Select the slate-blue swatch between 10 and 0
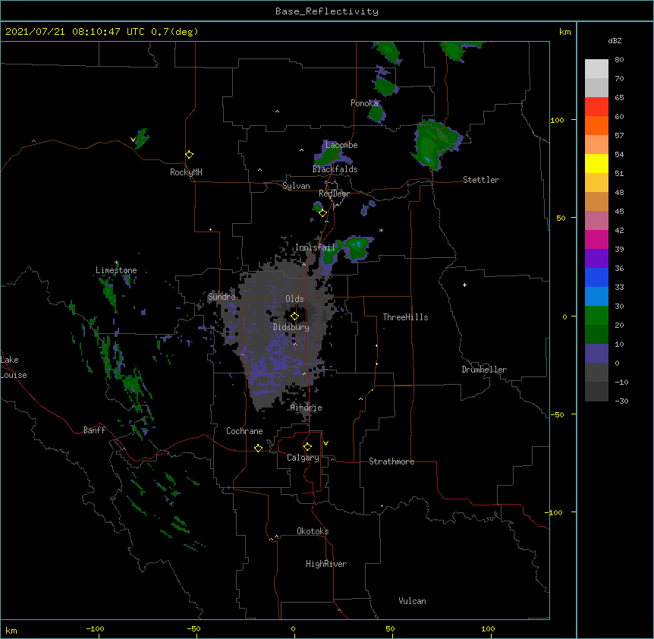Image resolution: width=654 pixels, height=639 pixels. [x=596, y=354]
